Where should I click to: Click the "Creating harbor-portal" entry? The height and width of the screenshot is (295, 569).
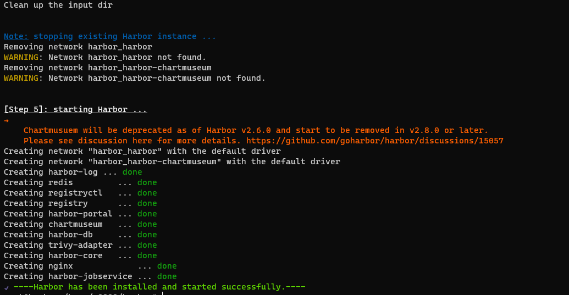[x=58, y=214]
